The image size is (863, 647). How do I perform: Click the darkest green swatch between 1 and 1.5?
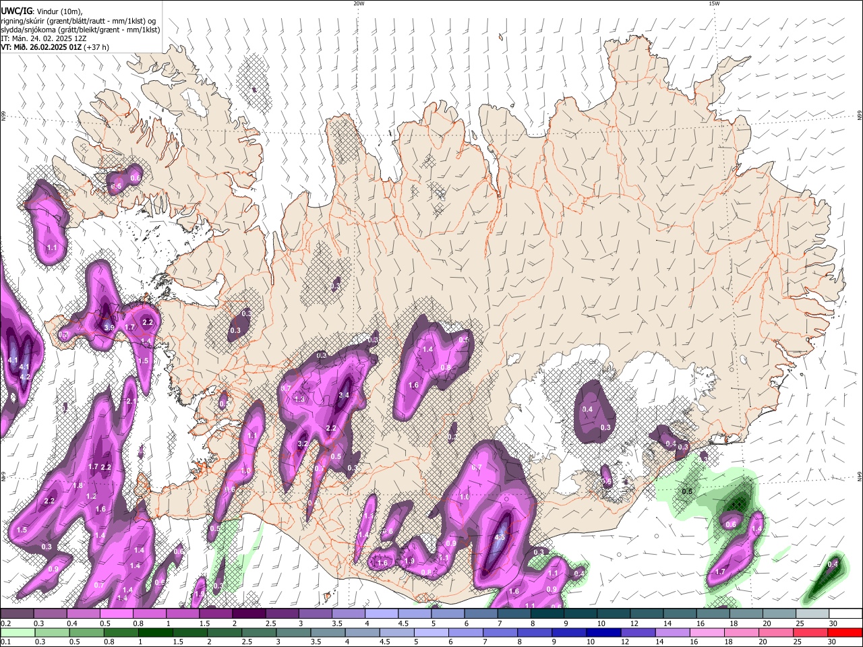pos(157,632)
